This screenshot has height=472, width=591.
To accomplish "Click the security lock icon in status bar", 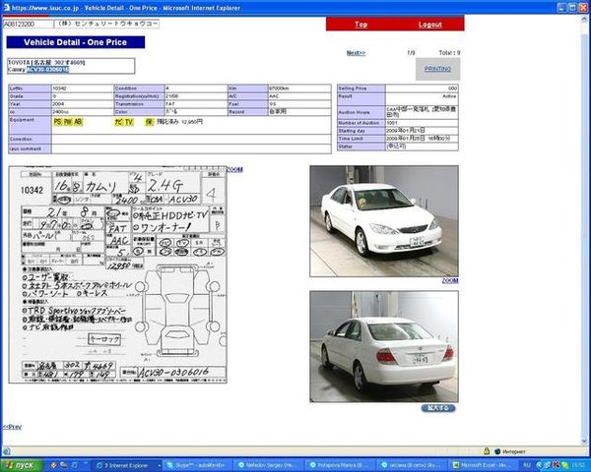I will click(487, 451).
